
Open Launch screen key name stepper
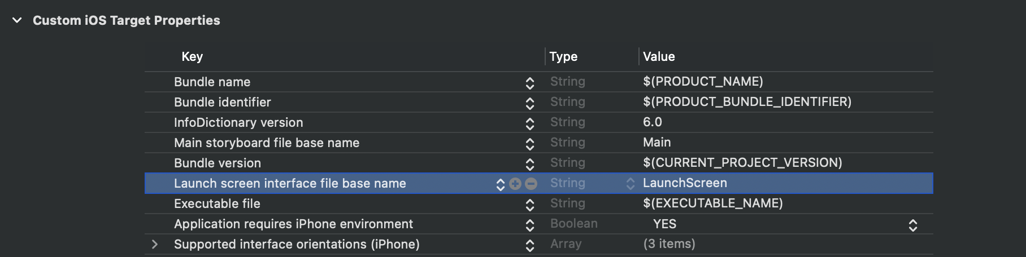click(500, 184)
